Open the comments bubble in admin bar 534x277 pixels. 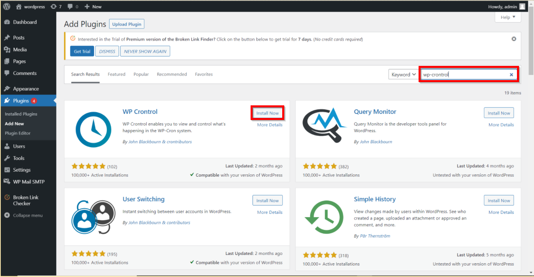click(x=73, y=7)
